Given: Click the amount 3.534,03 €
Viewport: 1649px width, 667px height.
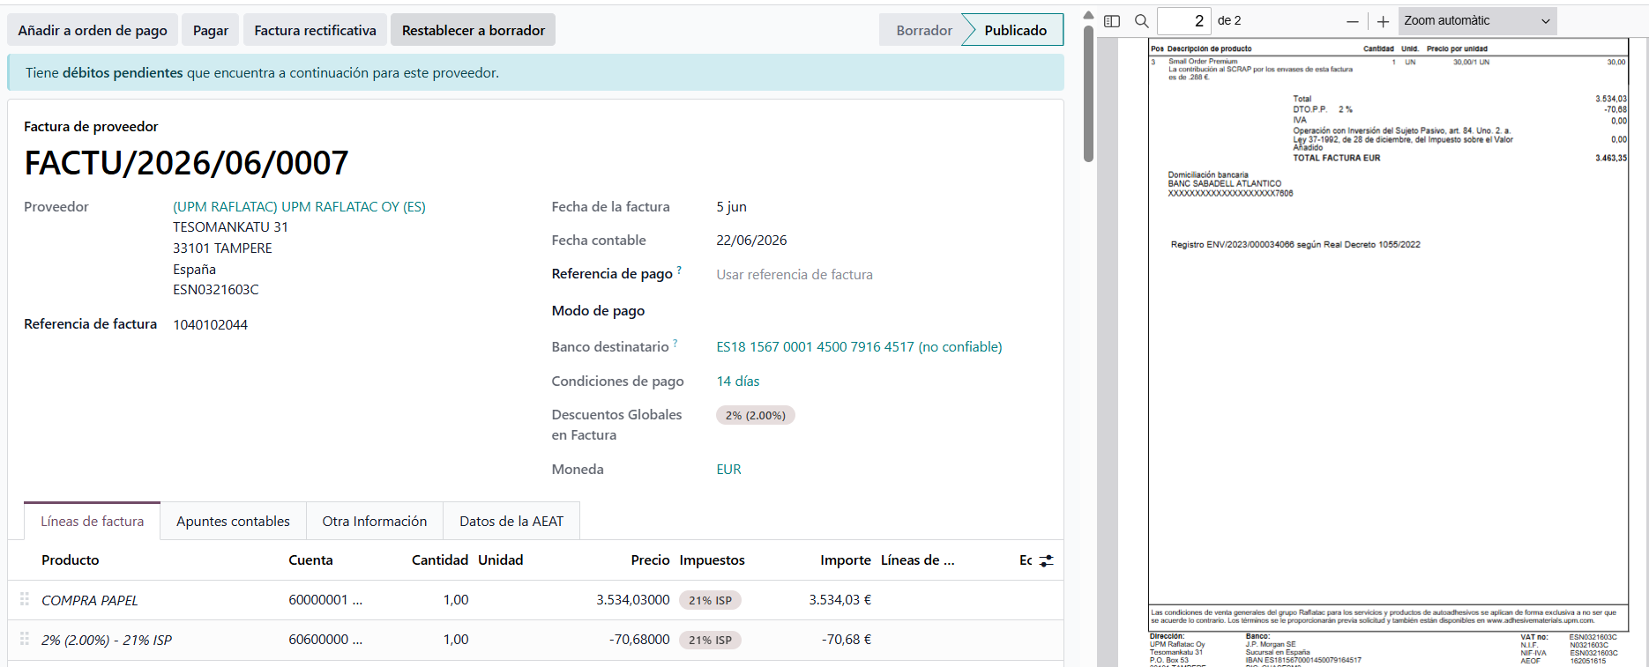Looking at the screenshot, I should 840,600.
